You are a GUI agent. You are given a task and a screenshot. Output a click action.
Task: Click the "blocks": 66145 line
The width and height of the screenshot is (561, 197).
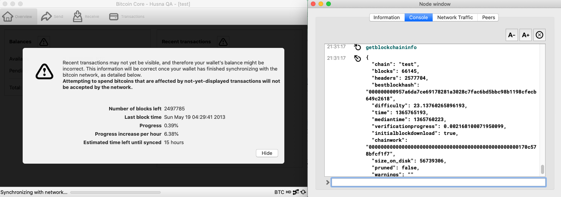pyautogui.click(x=395, y=71)
